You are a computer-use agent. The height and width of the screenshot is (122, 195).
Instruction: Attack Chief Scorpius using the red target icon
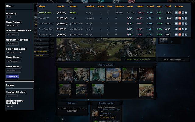[x=179, y=29]
